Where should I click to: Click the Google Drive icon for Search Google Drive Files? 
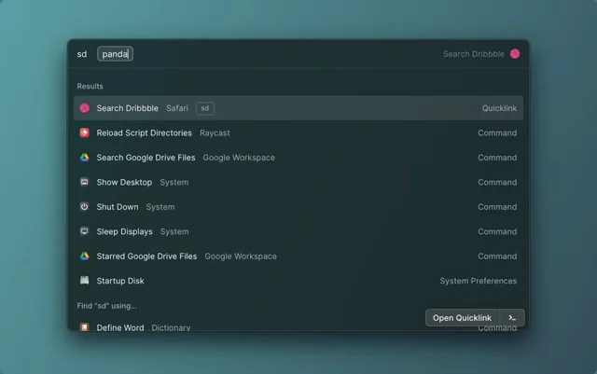pyautogui.click(x=85, y=158)
